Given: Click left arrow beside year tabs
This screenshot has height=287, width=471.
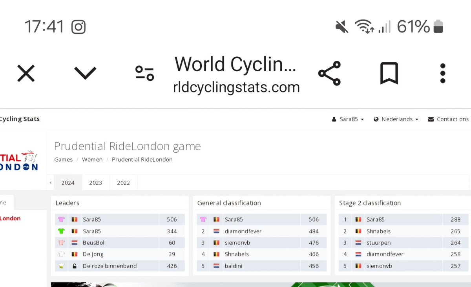Looking at the screenshot, I should pyautogui.click(x=50, y=182).
